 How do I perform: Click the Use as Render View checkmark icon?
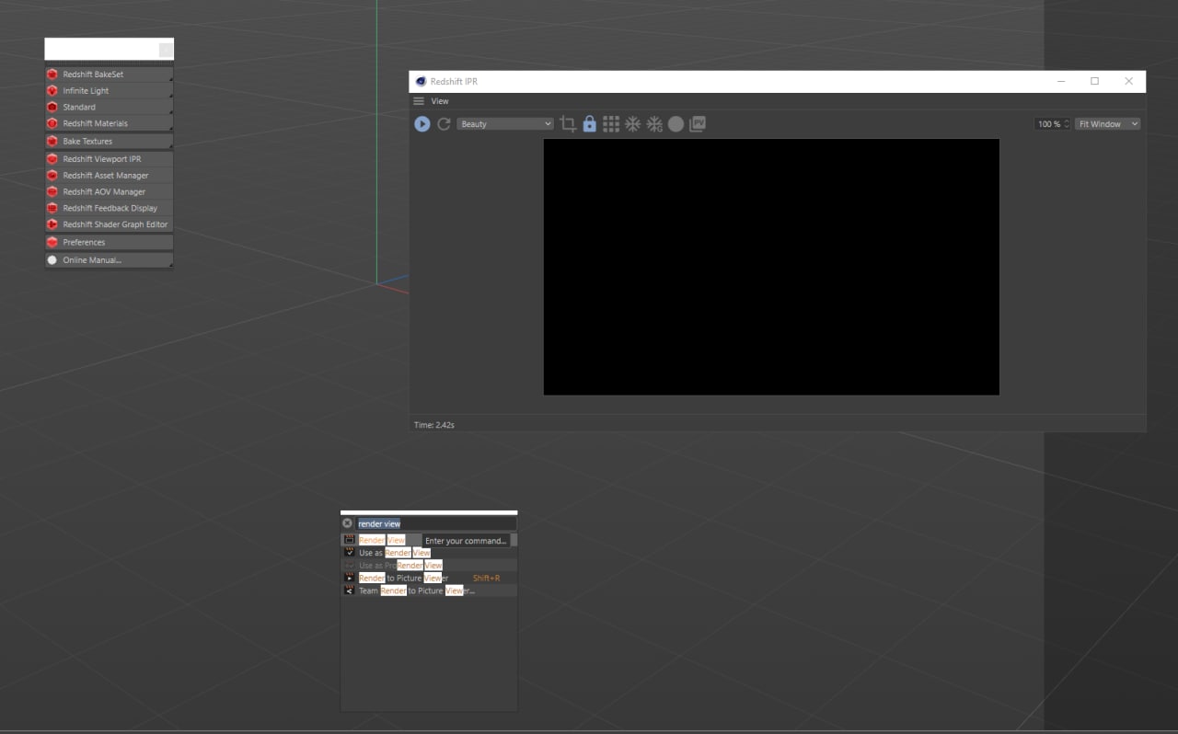pyautogui.click(x=349, y=553)
